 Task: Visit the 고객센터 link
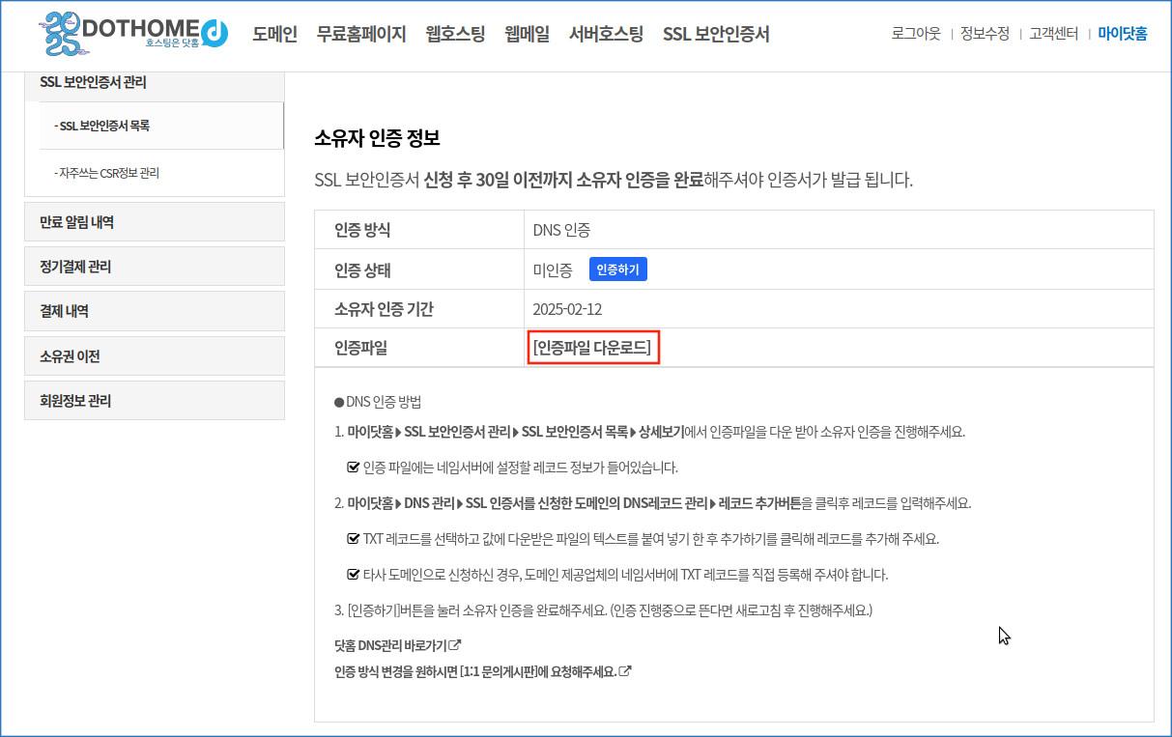click(1053, 34)
